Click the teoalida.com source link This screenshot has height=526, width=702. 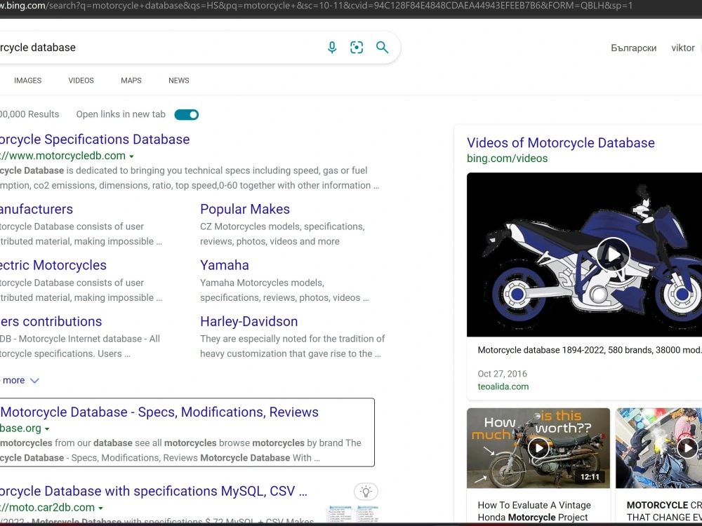pyautogui.click(x=503, y=386)
